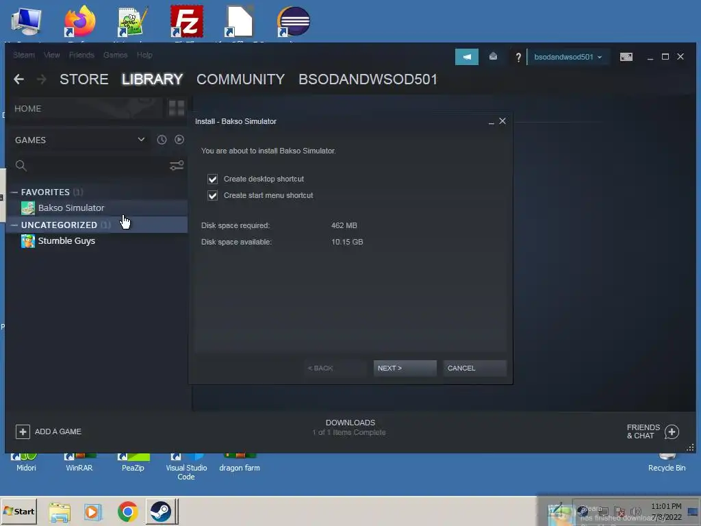This screenshot has height=526, width=701.
Task: Open the Steam help question mark
Action: click(x=518, y=58)
